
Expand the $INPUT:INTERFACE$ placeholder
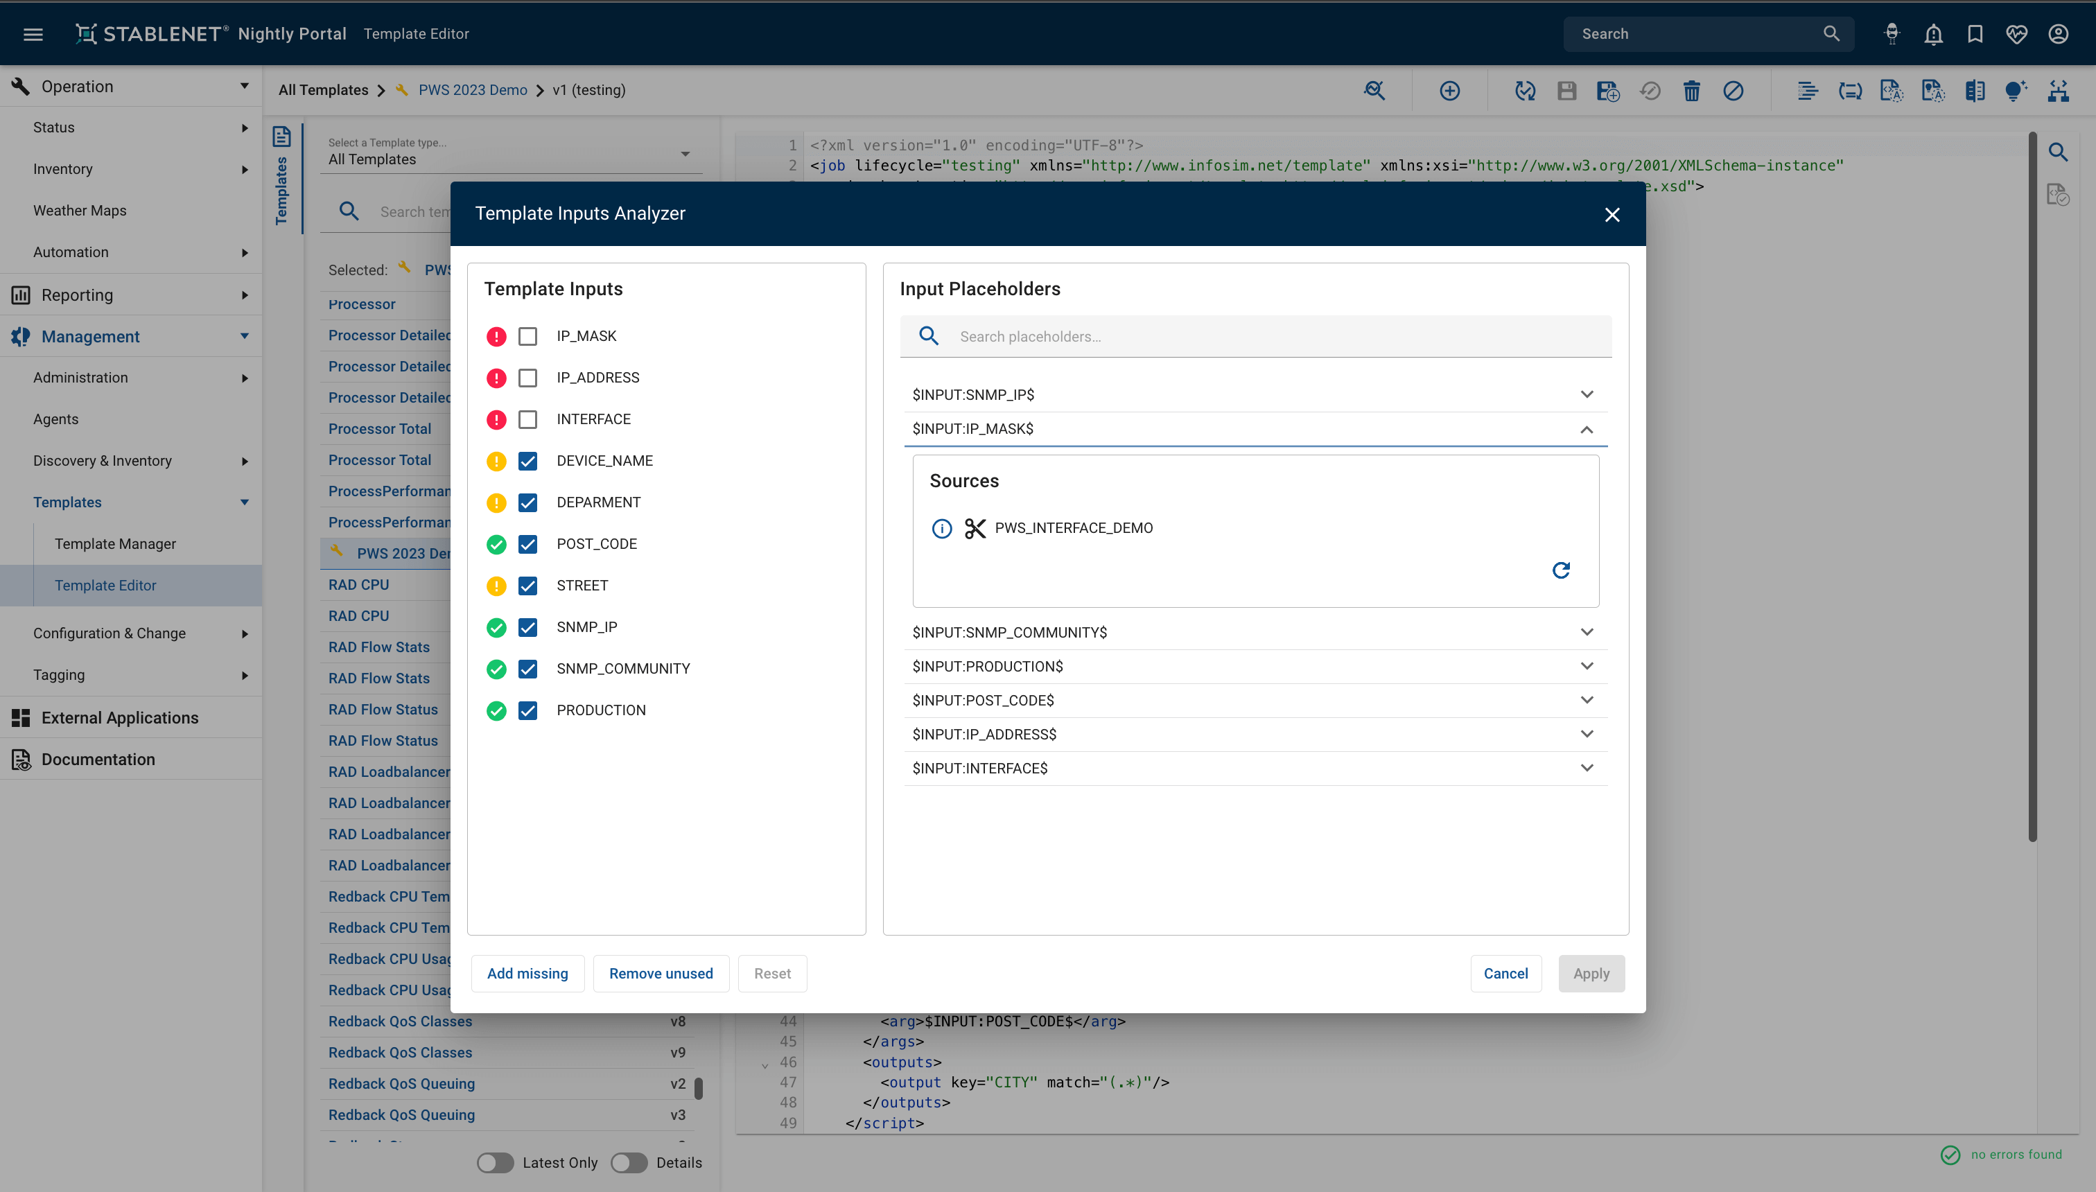[x=1255, y=768]
